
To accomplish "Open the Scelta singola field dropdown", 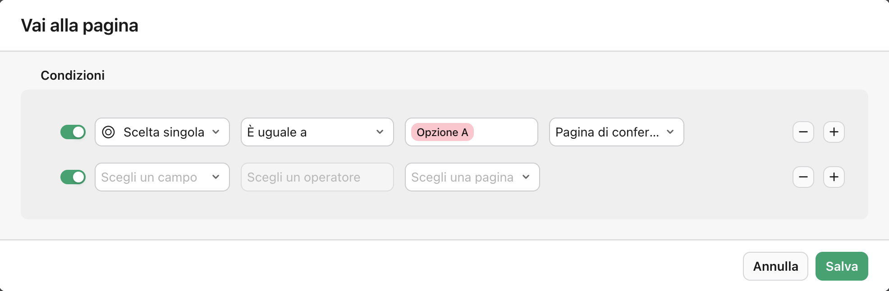I will pos(162,132).
